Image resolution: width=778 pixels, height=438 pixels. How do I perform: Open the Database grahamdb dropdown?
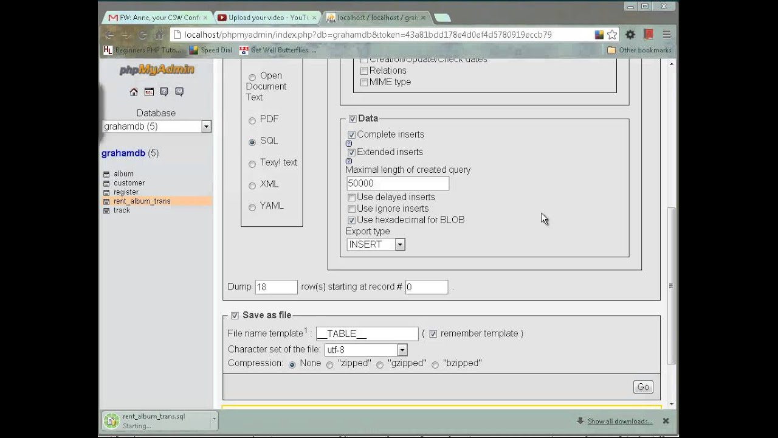pyautogui.click(x=156, y=127)
